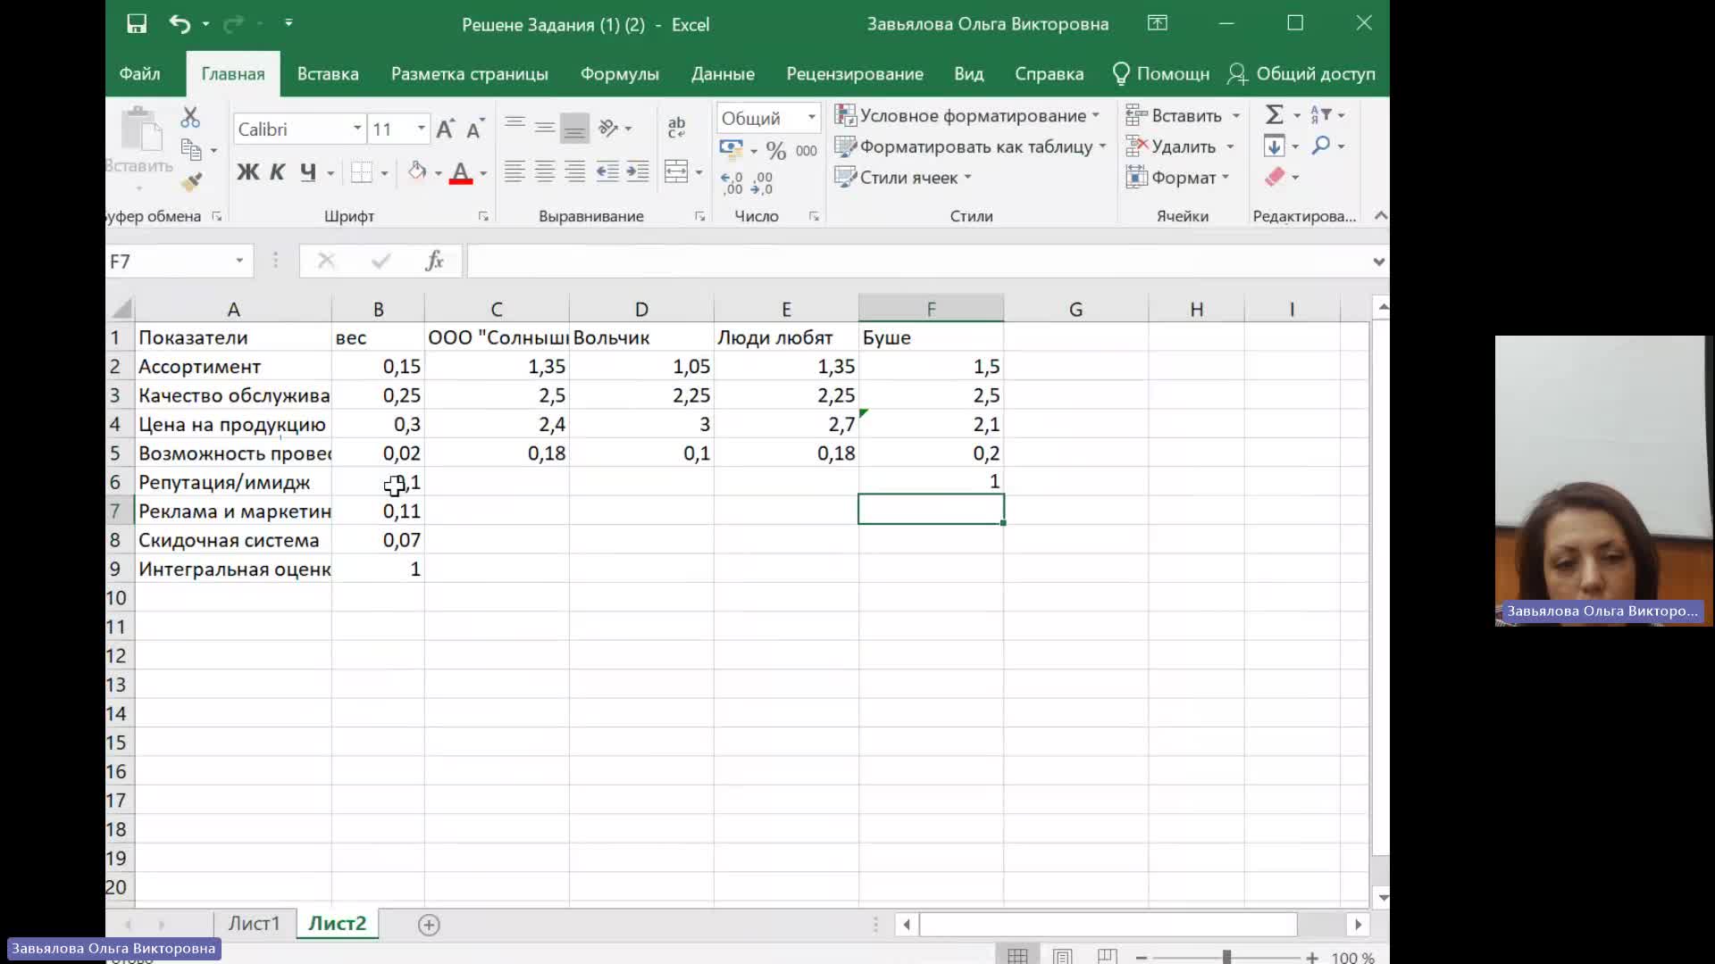Click the fill color bucket swatch
Viewport: 1715px width, 964px height.
tap(417, 172)
